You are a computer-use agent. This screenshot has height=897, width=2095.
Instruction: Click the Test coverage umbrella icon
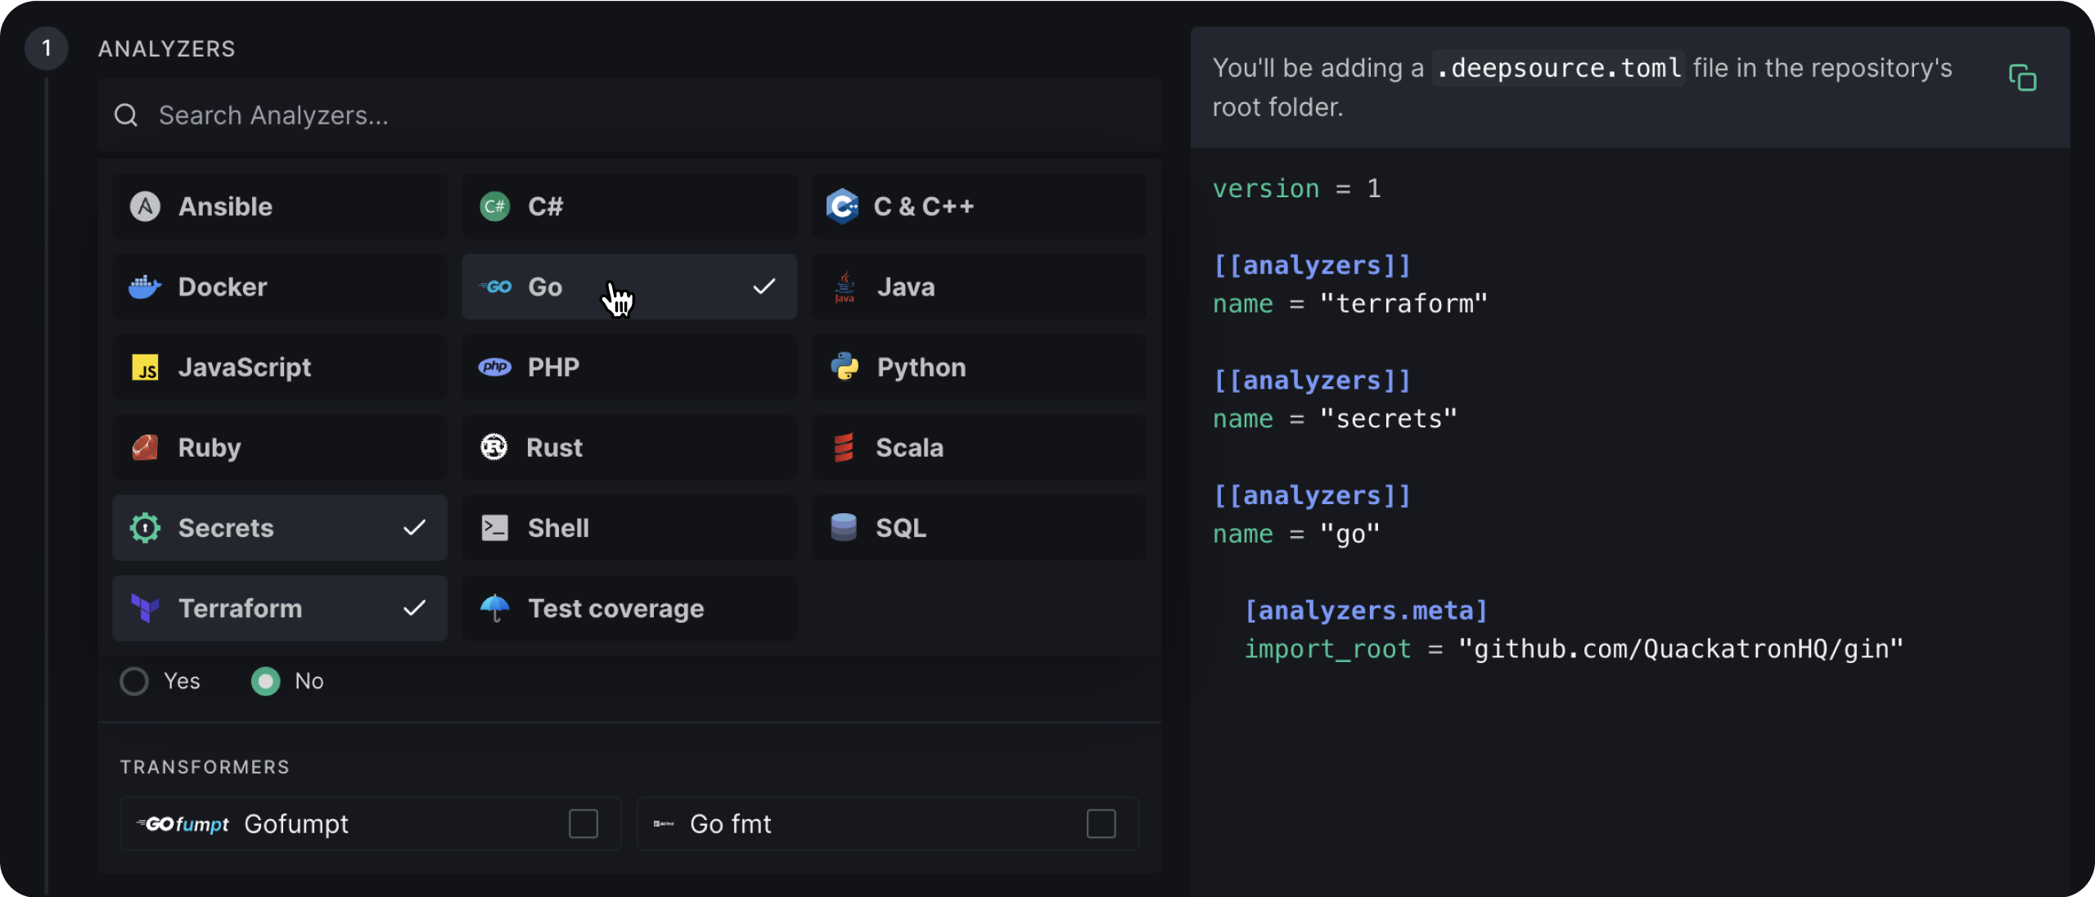coord(494,608)
